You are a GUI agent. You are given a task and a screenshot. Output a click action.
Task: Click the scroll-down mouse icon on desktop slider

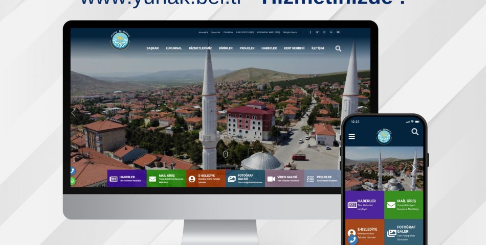click(225, 154)
